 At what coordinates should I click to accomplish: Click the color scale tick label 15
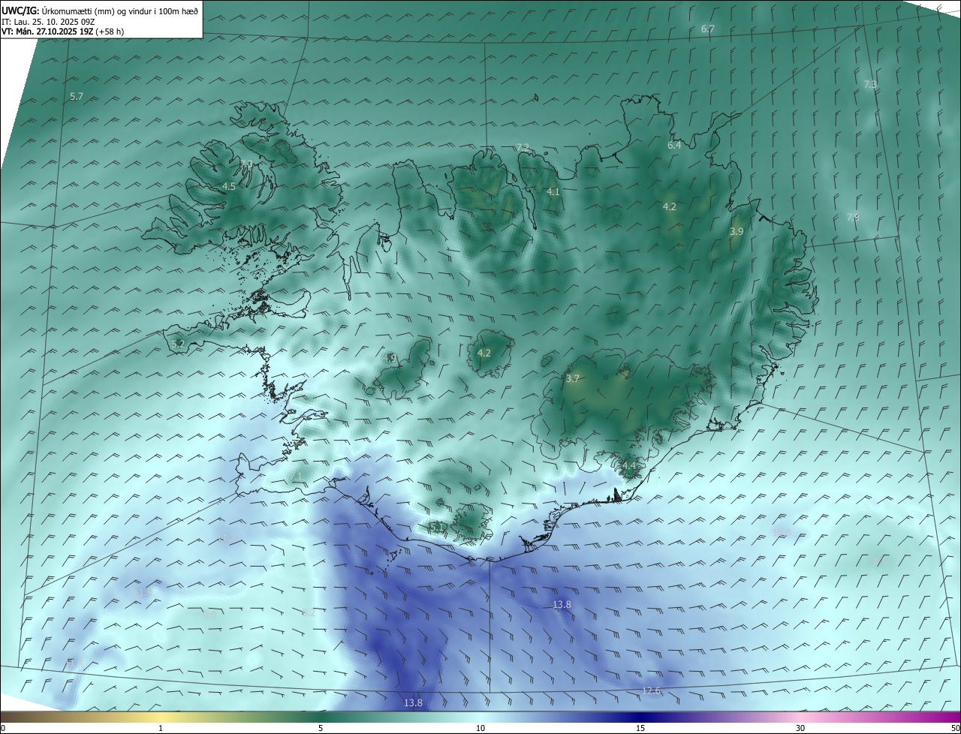click(640, 728)
